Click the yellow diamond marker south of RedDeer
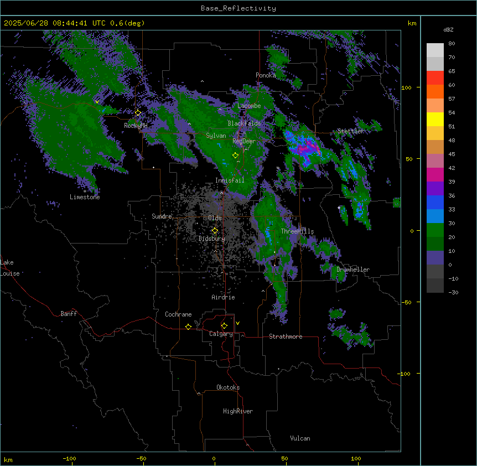The image size is (477, 466). [235, 156]
